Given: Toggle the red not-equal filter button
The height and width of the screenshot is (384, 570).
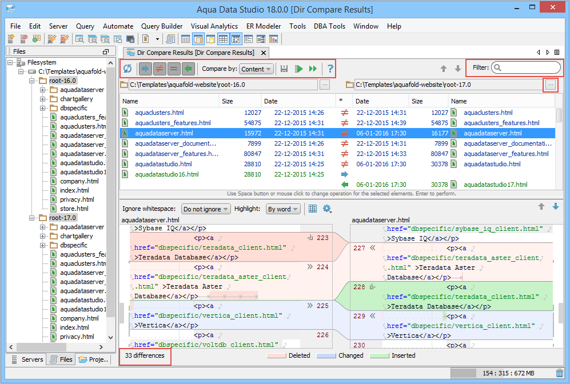Looking at the screenshot, I should point(160,69).
